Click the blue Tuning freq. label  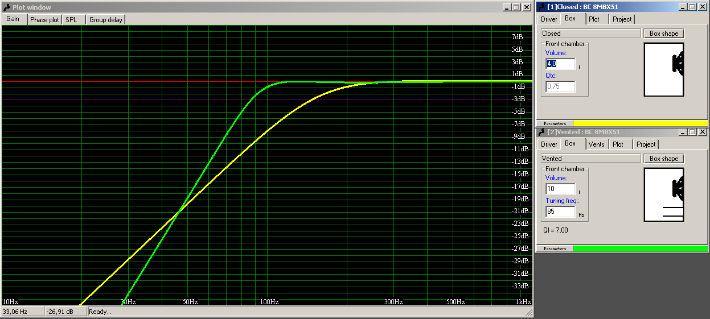coord(562,201)
